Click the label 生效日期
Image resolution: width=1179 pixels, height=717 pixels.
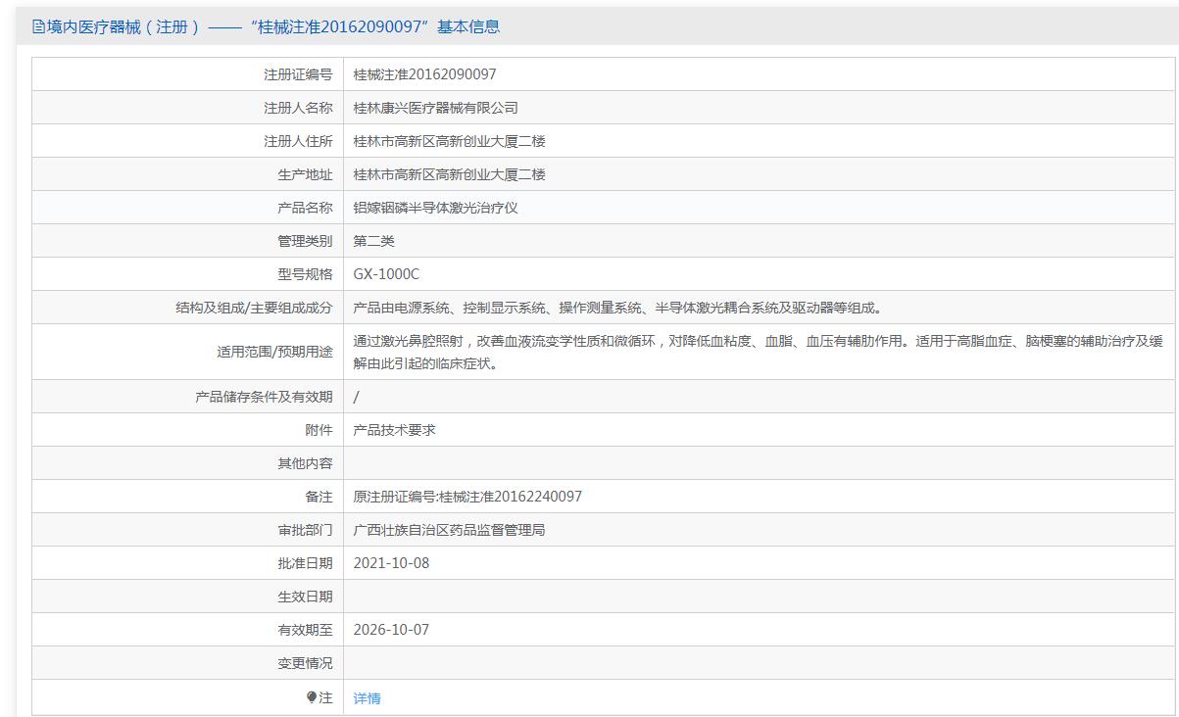[x=305, y=597]
